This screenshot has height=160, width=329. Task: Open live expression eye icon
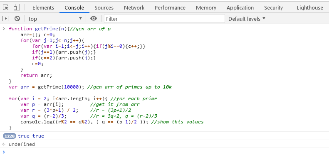[x=94, y=19]
